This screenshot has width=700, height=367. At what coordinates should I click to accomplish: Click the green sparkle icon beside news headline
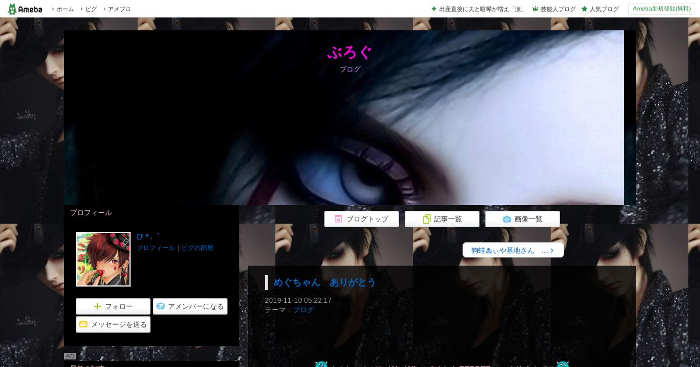click(x=434, y=9)
